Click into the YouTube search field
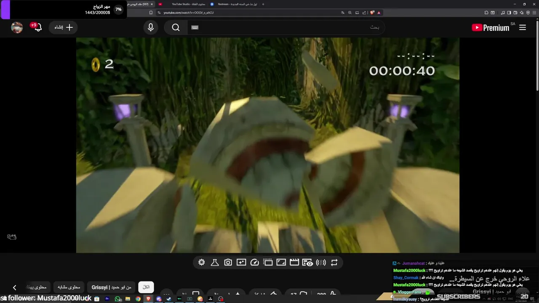This screenshot has height=303, width=539. 286,27
